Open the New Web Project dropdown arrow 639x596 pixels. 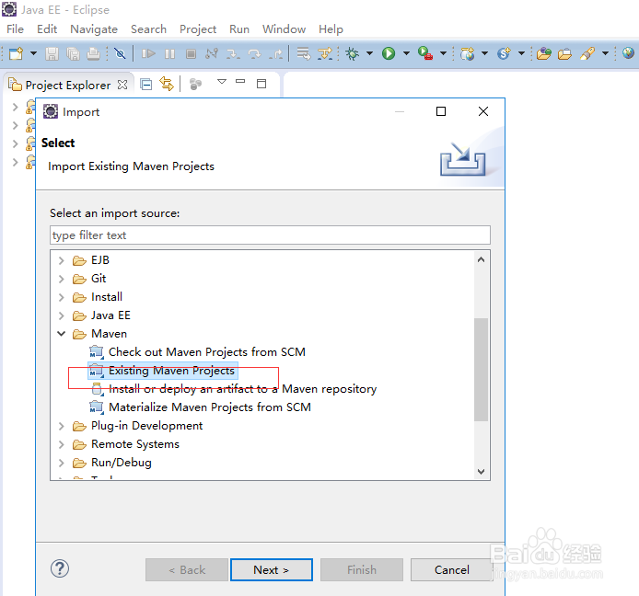coord(484,53)
